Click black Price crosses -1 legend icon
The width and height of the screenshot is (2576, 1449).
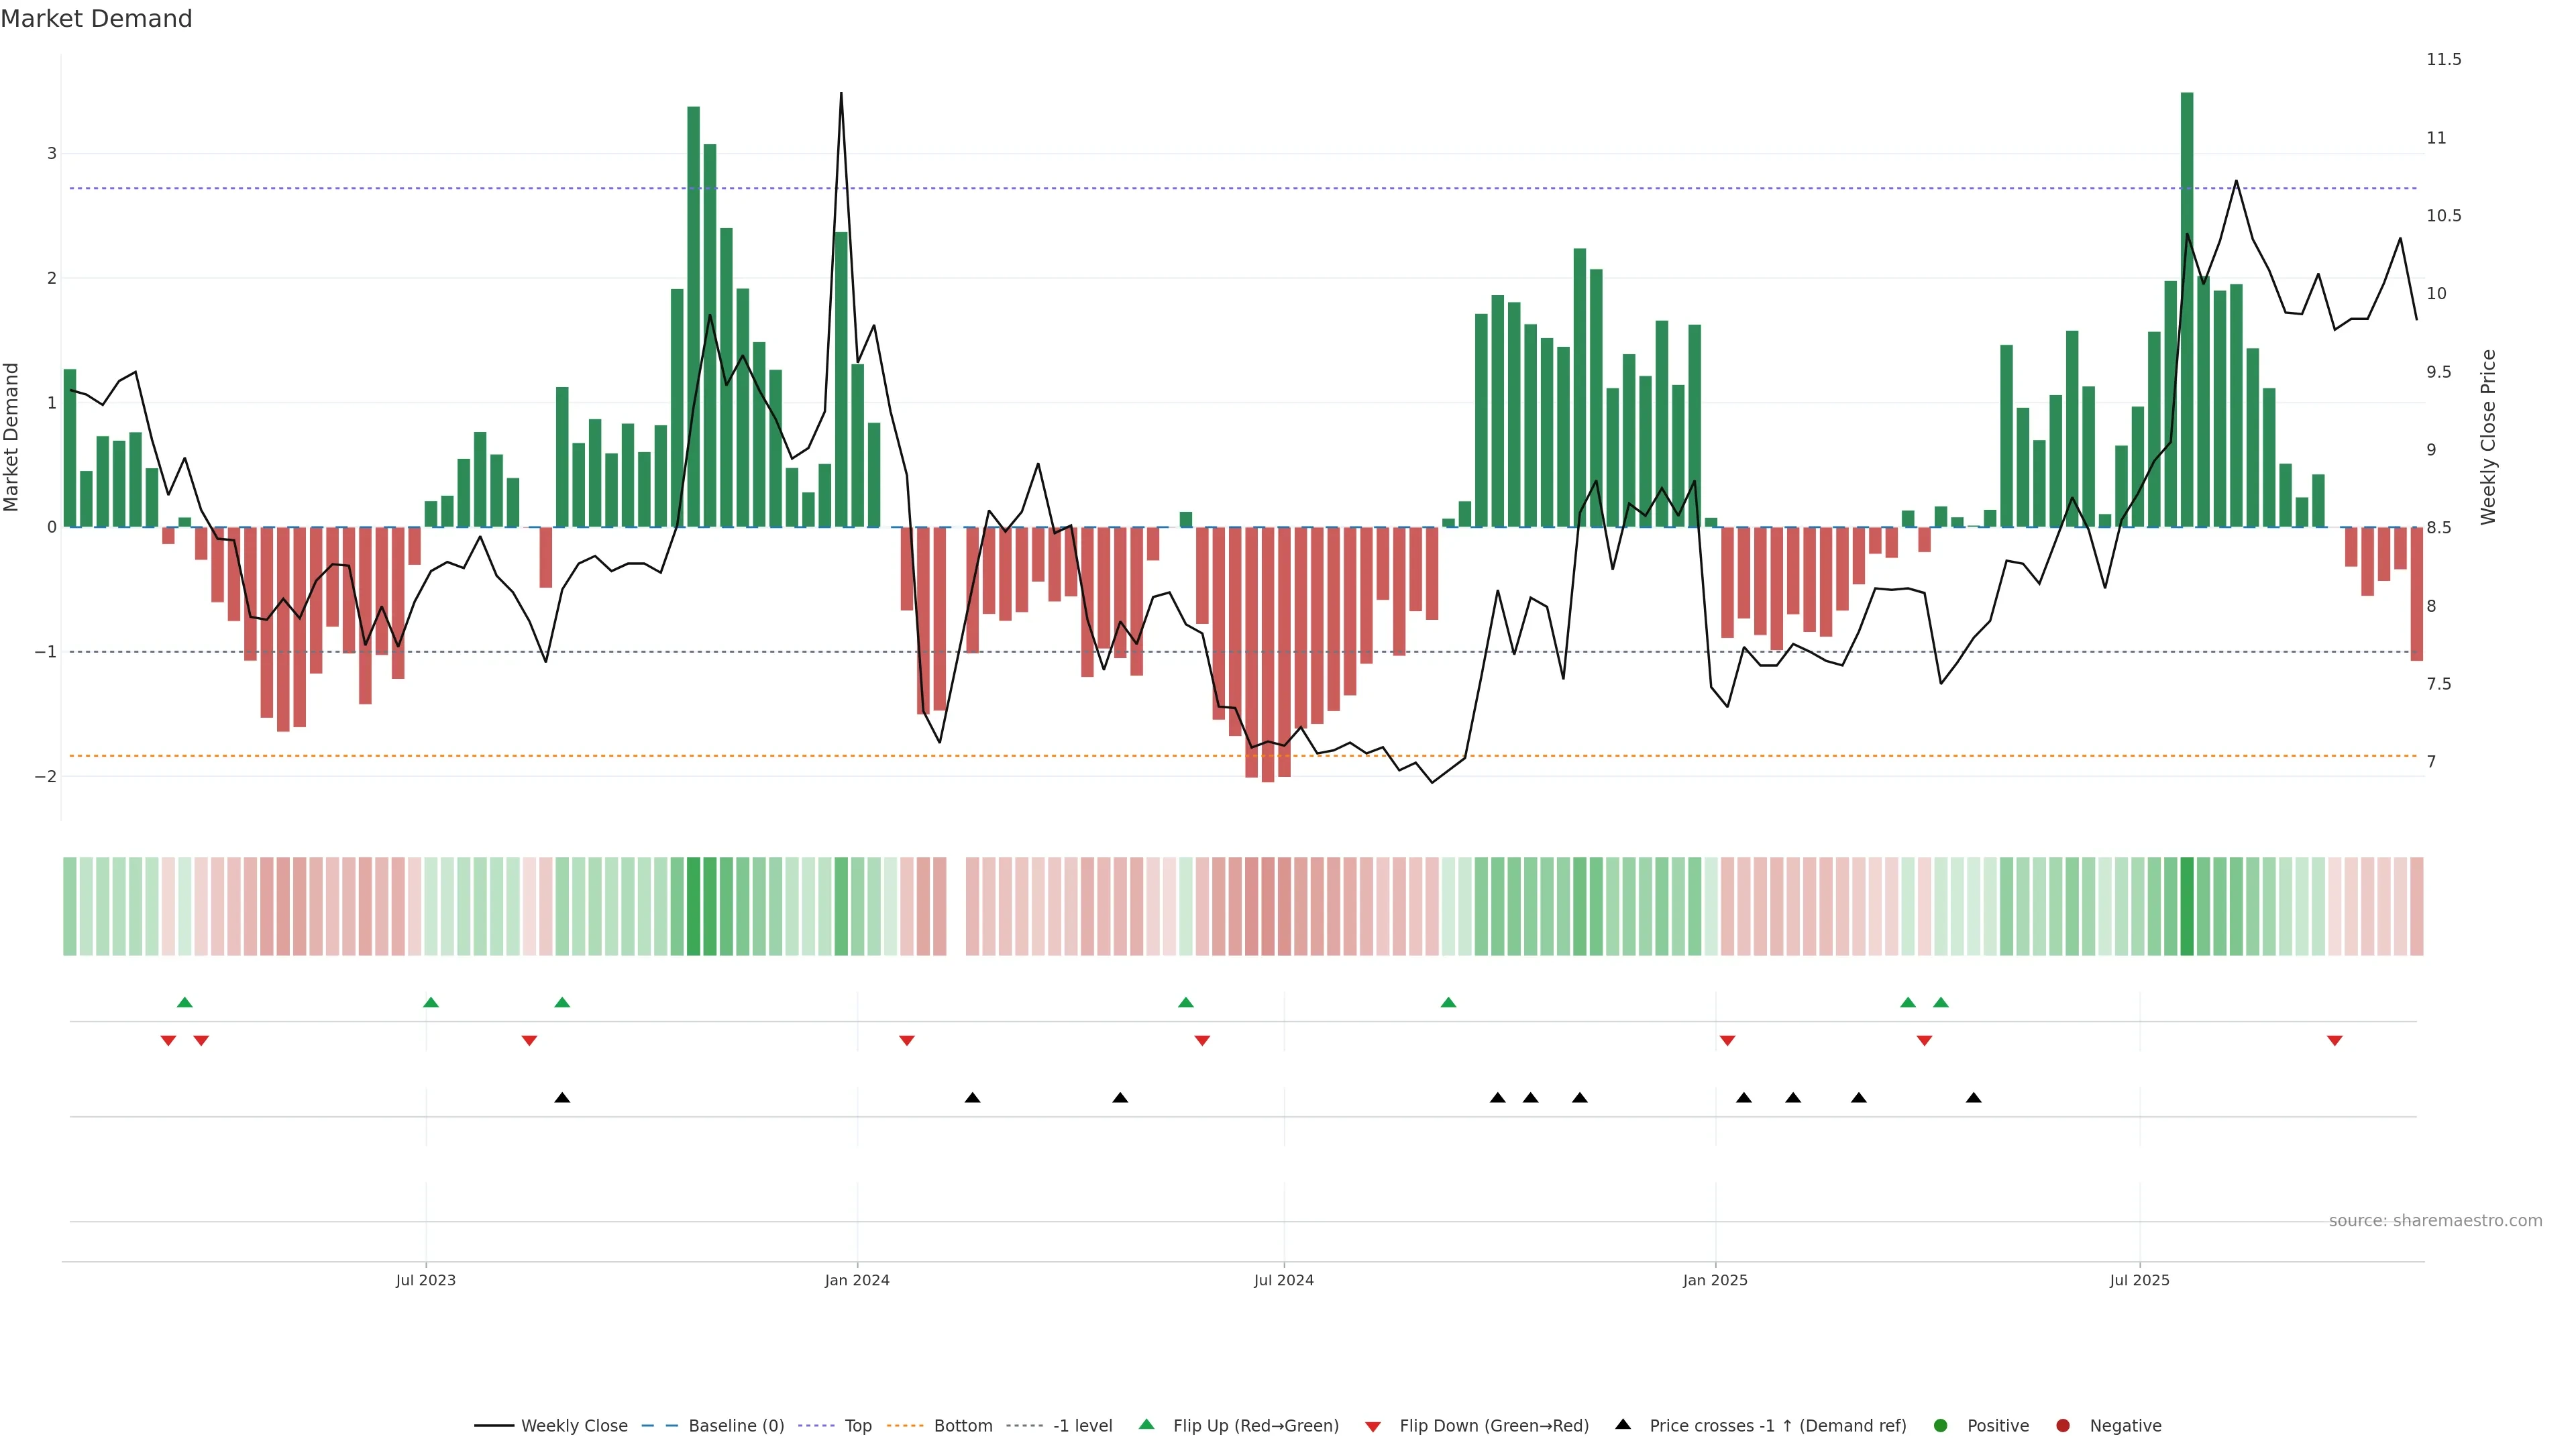tap(1623, 1425)
